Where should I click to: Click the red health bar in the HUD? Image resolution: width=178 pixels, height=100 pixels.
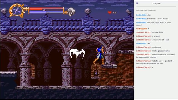[x=46, y=9]
